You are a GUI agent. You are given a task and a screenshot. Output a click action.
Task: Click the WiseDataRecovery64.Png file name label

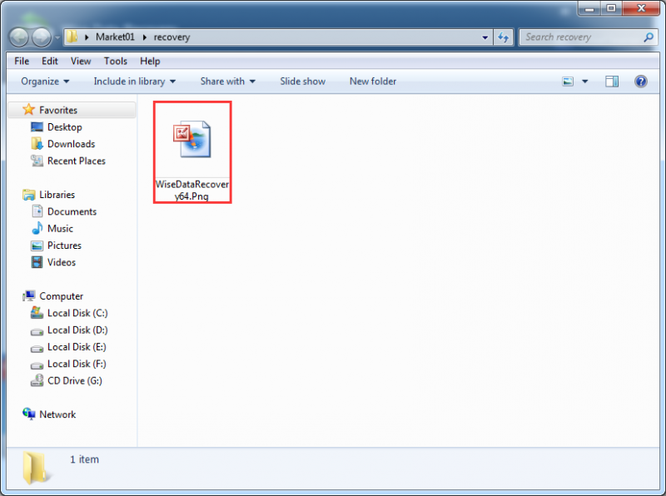[192, 190]
